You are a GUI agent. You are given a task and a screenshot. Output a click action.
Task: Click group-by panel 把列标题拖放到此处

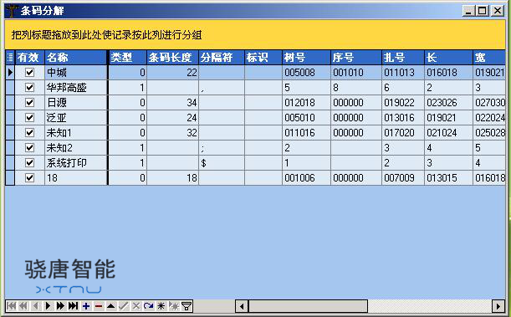pyautogui.click(x=255, y=34)
